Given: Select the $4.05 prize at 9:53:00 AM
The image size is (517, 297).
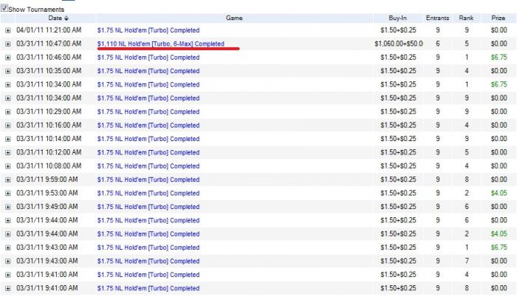Looking at the screenshot, I should pos(499,193).
